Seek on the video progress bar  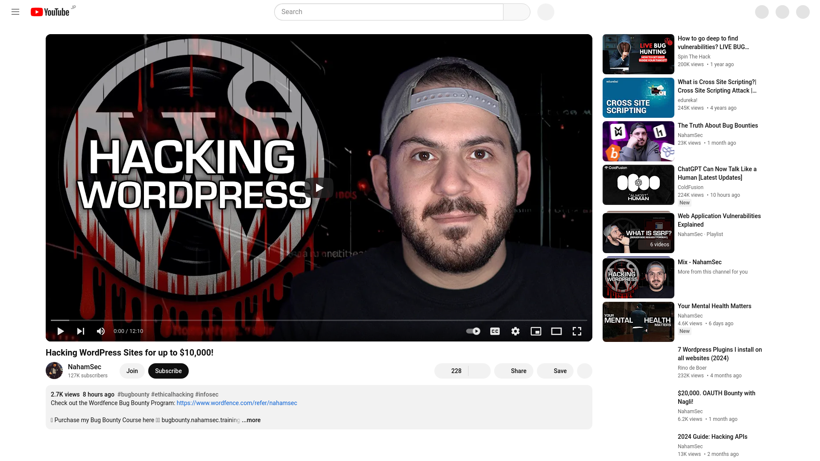tap(319, 320)
